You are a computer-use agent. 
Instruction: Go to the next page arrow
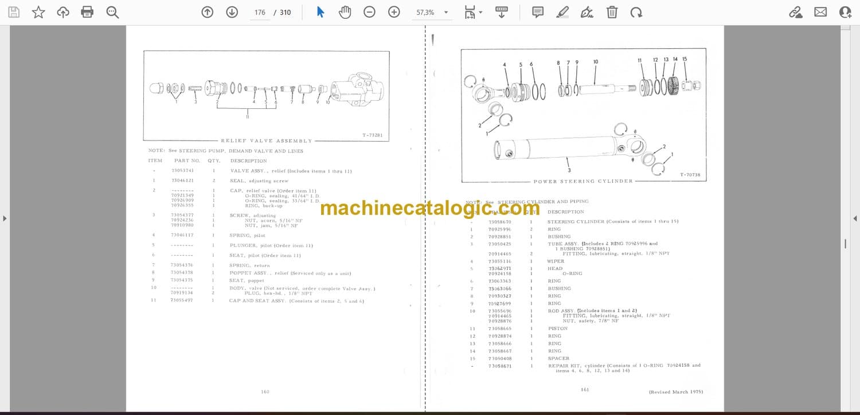pos(232,12)
